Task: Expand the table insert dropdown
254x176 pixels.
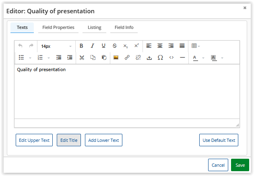Action: [x=199, y=46]
